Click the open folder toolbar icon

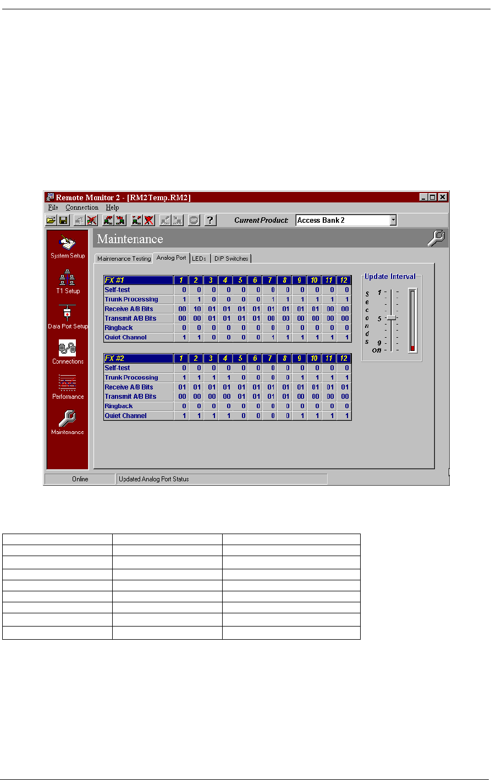[x=50, y=220]
